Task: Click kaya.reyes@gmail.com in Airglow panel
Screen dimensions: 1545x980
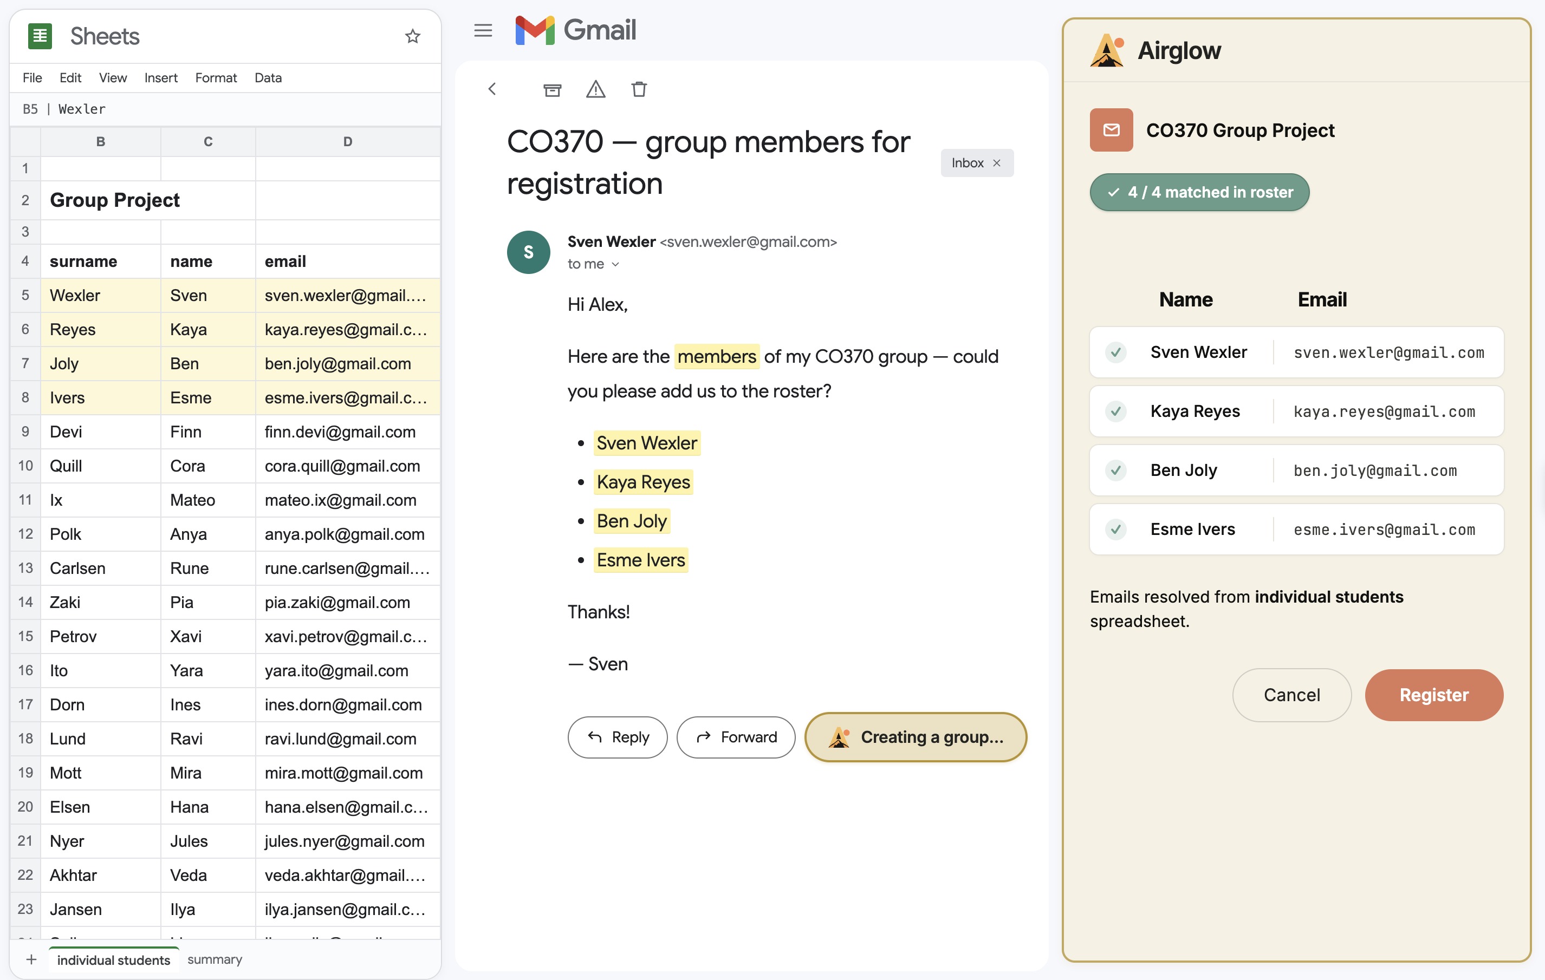Action: click(1384, 411)
